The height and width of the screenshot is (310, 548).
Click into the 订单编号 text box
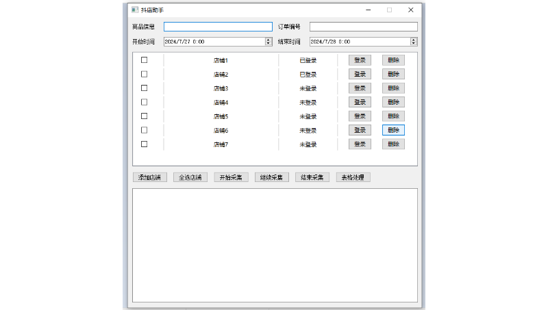pyautogui.click(x=363, y=27)
